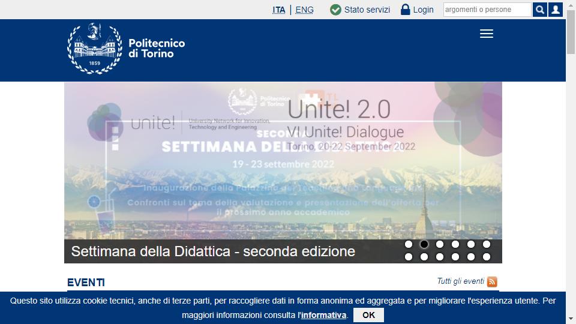576x324 pixels.
Task: Click the Settimana della Didattica slide caption
Action: [x=213, y=251]
